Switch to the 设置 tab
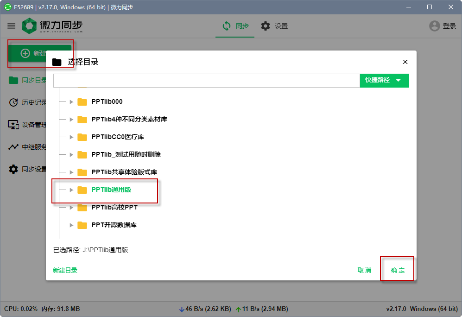 pyautogui.click(x=274, y=26)
